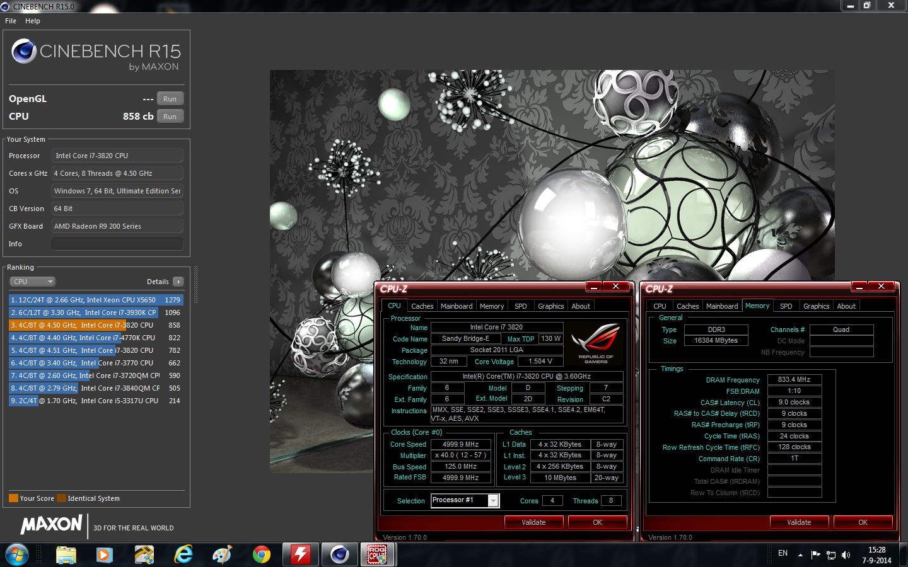Image resolution: width=908 pixels, height=567 pixels.
Task: Open Action Center flag icon
Action: click(815, 555)
